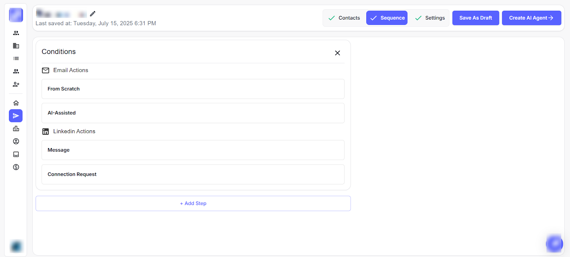Select the highlighted paper plane campaigns icon
This screenshot has height=257, width=570.
coord(16,116)
